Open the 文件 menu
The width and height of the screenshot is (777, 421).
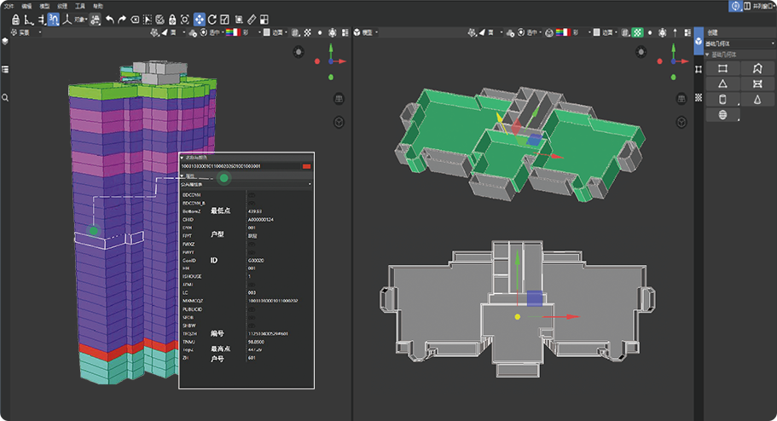coord(9,6)
